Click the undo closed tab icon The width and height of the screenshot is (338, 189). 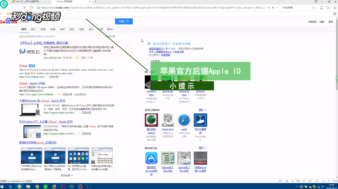327,7
